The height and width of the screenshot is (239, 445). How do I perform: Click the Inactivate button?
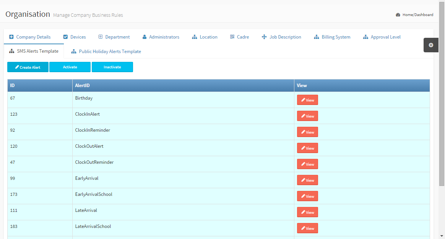pyautogui.click(x=112, y=67)
